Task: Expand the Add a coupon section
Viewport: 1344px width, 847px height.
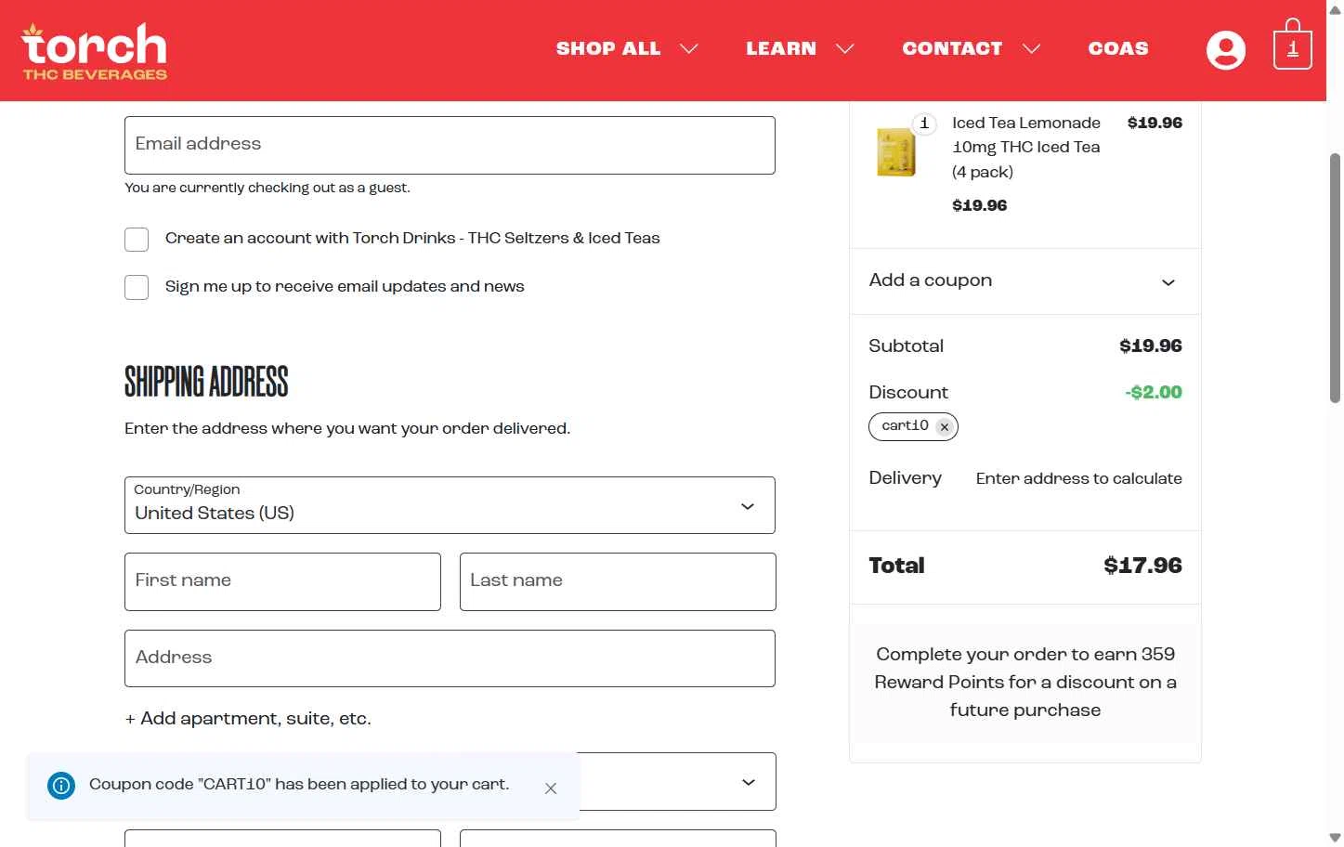Action: tap(1024, 281)
